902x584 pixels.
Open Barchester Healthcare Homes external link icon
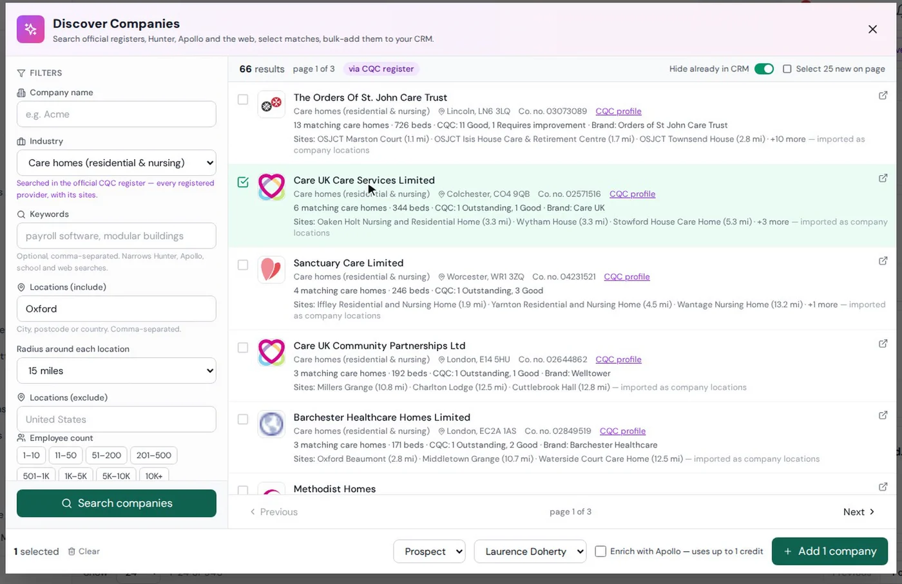click(x=883, y=415)
